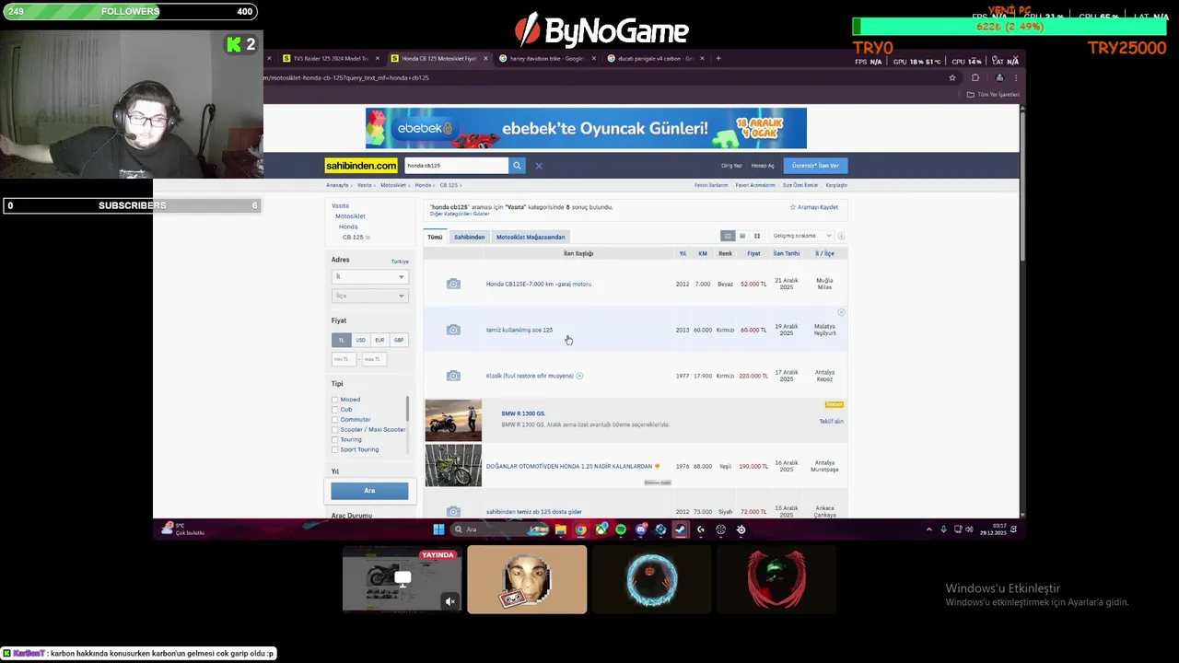Bookmark this page with the star icon
Screen dimensions: 1179x663
tap(952, 77)
